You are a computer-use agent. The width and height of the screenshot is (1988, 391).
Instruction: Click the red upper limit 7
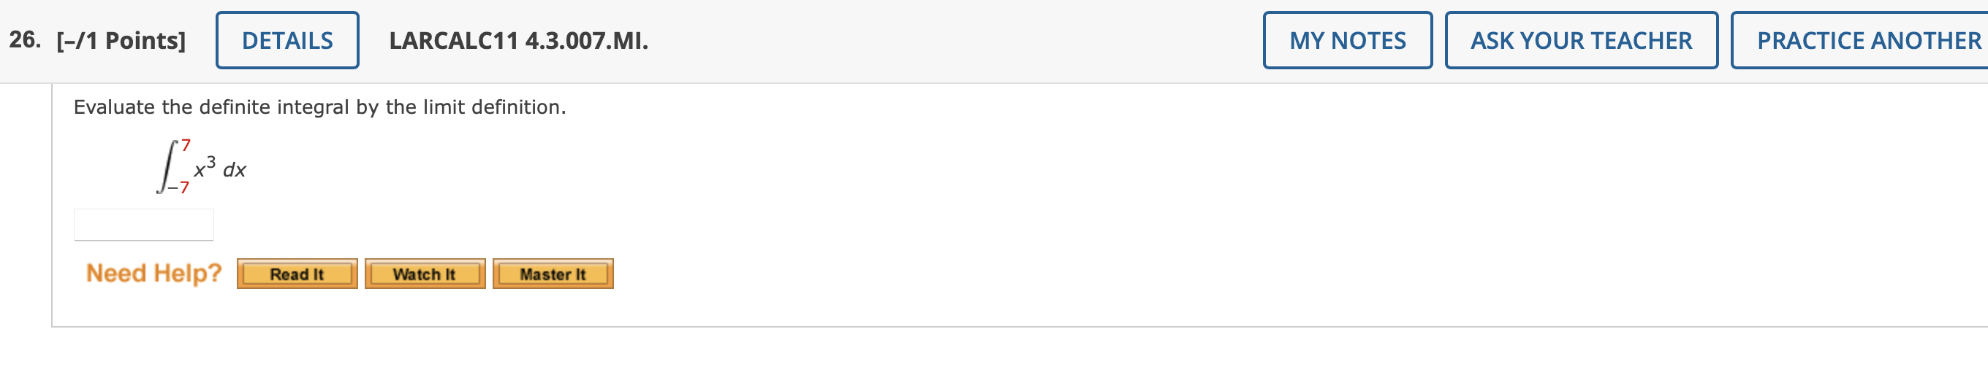point(186,145)
